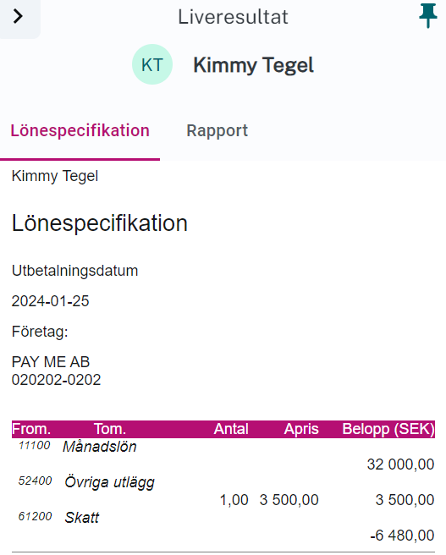
Task: Click the Antal column header
Action: point(231,429)
